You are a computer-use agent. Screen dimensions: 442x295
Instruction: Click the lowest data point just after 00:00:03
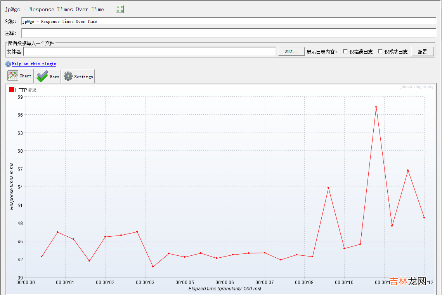click(153, 267)
